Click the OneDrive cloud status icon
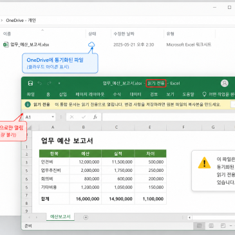235x235 pixels. tap(91, 44)
